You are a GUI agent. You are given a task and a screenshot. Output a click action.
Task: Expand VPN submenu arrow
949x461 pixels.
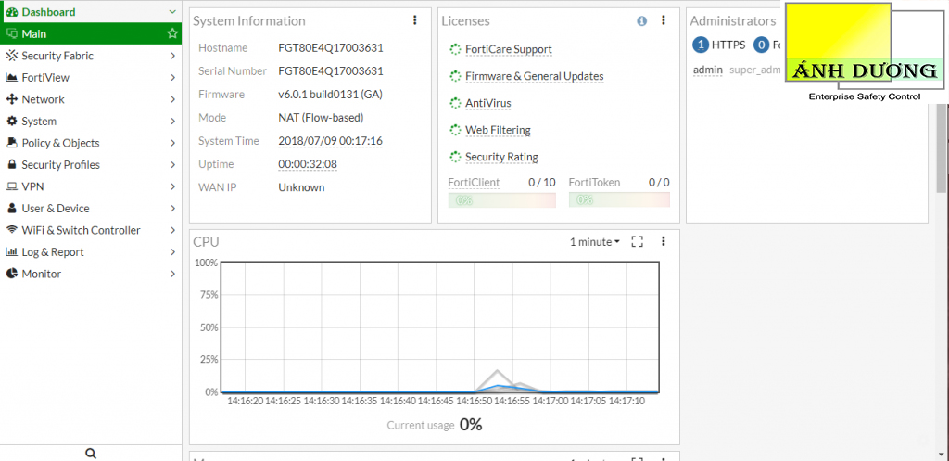(173, 186)
